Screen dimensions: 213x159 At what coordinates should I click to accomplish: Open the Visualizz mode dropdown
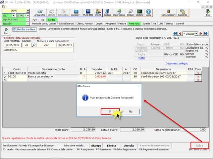[196, 34]
